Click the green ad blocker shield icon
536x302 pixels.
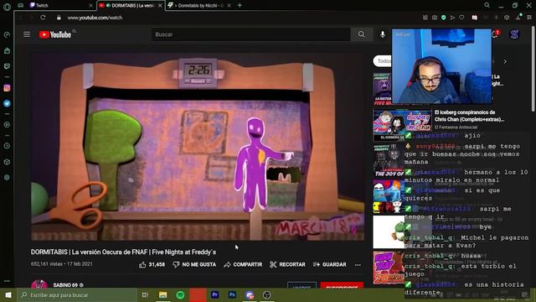click(x=443, y=18)
